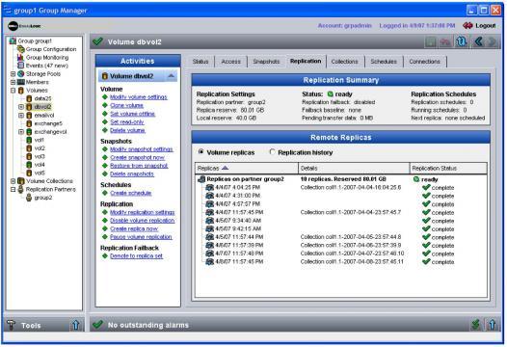The width and height of the screenshot is (507, 347).
Task: Select the Volume replicas radio button
Action: coord(201,151)
